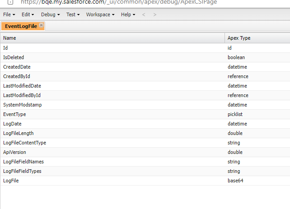Click the page icon in the address bar
Viewport: 290px width, 209px height.
(x=10, y=2)
